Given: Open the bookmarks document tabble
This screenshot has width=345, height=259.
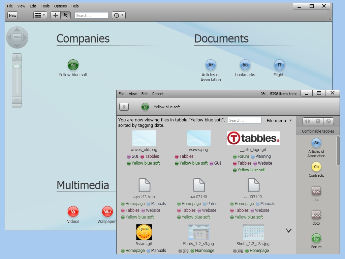Looking at the screenshot, I should click(x=245, y=65).
